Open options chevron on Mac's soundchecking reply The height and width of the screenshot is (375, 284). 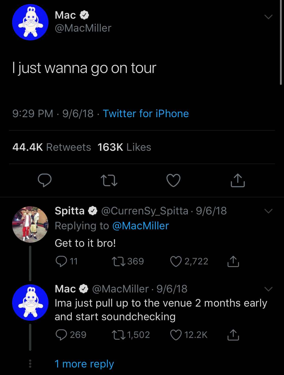click(268, 289)
